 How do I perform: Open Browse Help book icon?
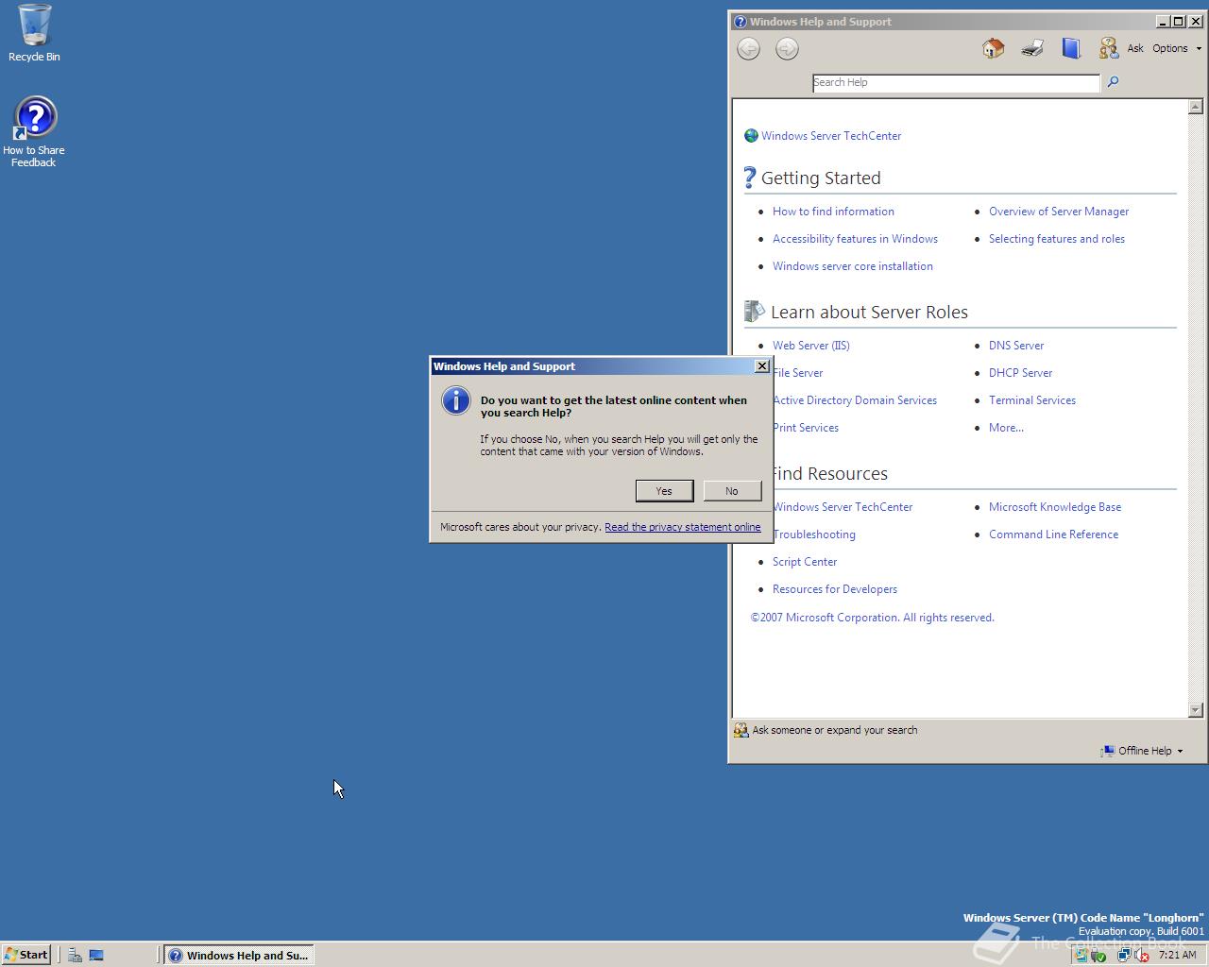1070,48
